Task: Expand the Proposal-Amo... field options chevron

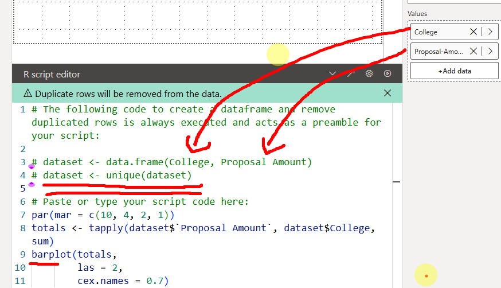Action: point(490,51)
